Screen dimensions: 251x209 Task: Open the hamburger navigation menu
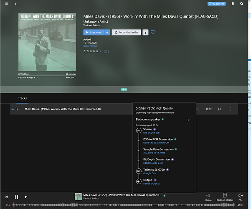7,4
